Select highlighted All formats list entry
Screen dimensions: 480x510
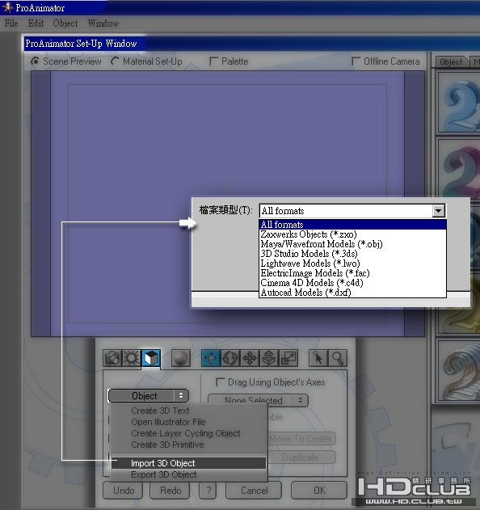click(352, 225)
